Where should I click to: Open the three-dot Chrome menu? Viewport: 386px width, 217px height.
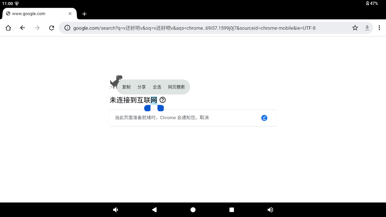(x=379, y=28)
